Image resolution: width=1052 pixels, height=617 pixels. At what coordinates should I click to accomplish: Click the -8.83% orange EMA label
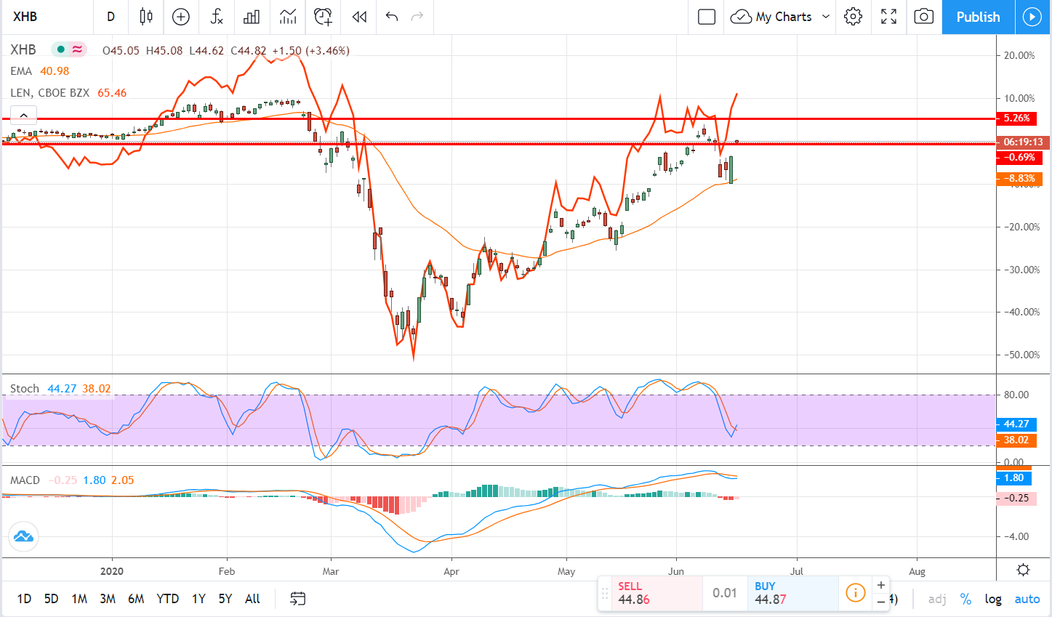tap(1019, 178)
